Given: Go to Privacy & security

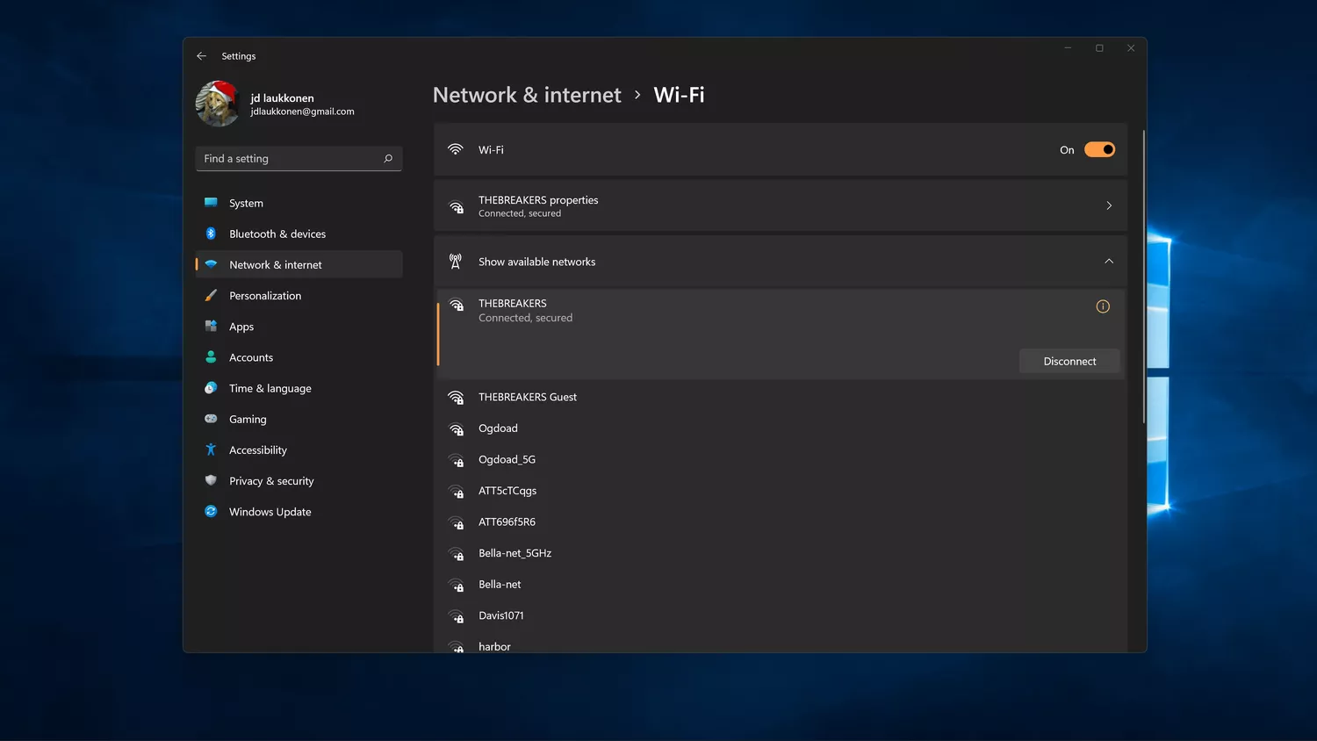Looking at the screenshot, I should [x=299, y=480].
